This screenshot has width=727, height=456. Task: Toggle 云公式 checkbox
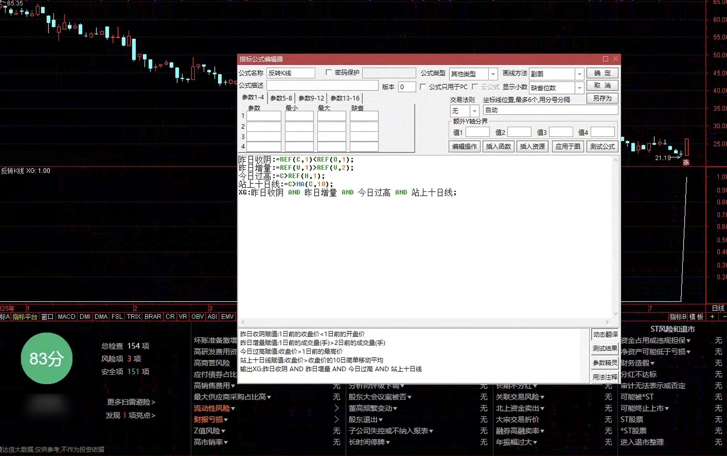pos(475,87)
